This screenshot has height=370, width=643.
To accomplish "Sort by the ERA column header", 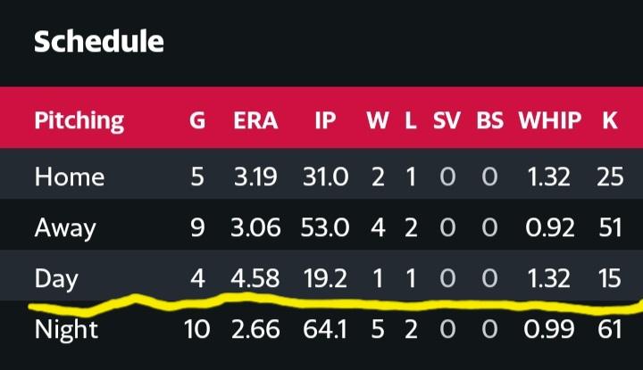I will [x=255, y=120].
